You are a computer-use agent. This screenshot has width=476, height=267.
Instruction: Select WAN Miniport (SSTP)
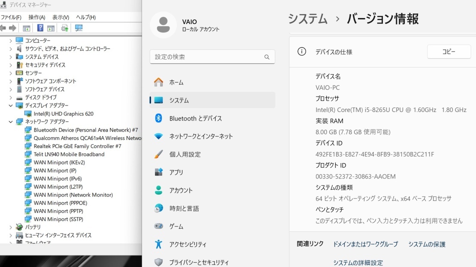58,219
